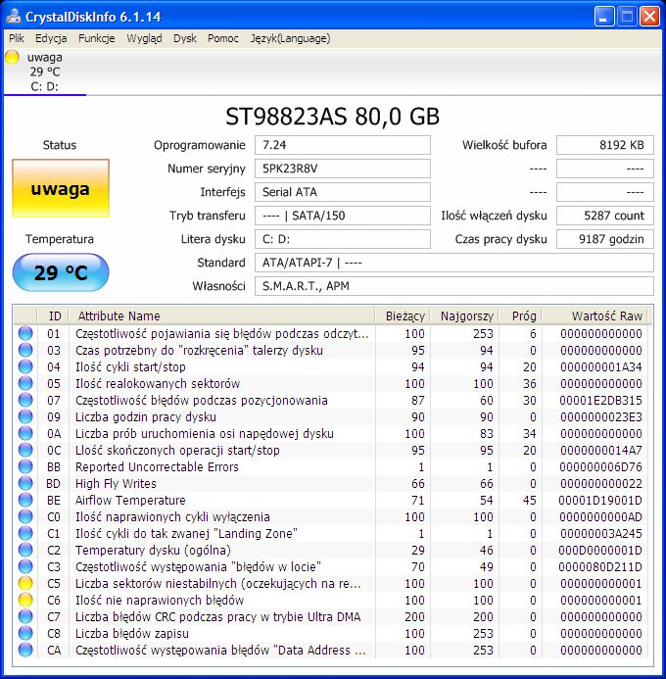Click the status icon for attribute 05
666x679 pixels.
(25, 383)
